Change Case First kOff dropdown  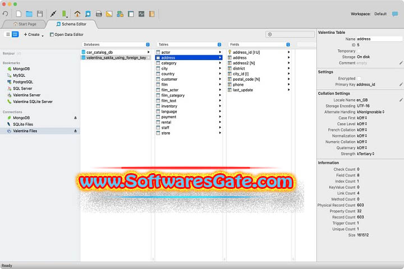pos(362,118)
